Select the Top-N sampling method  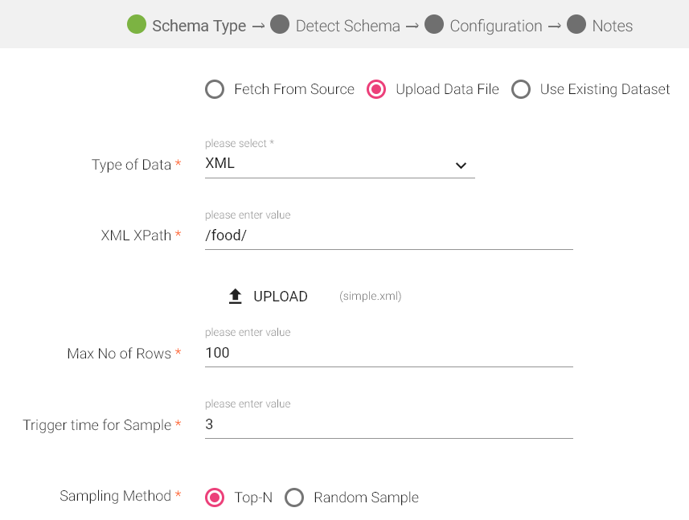pyautogui.click(x=215, y=497)
